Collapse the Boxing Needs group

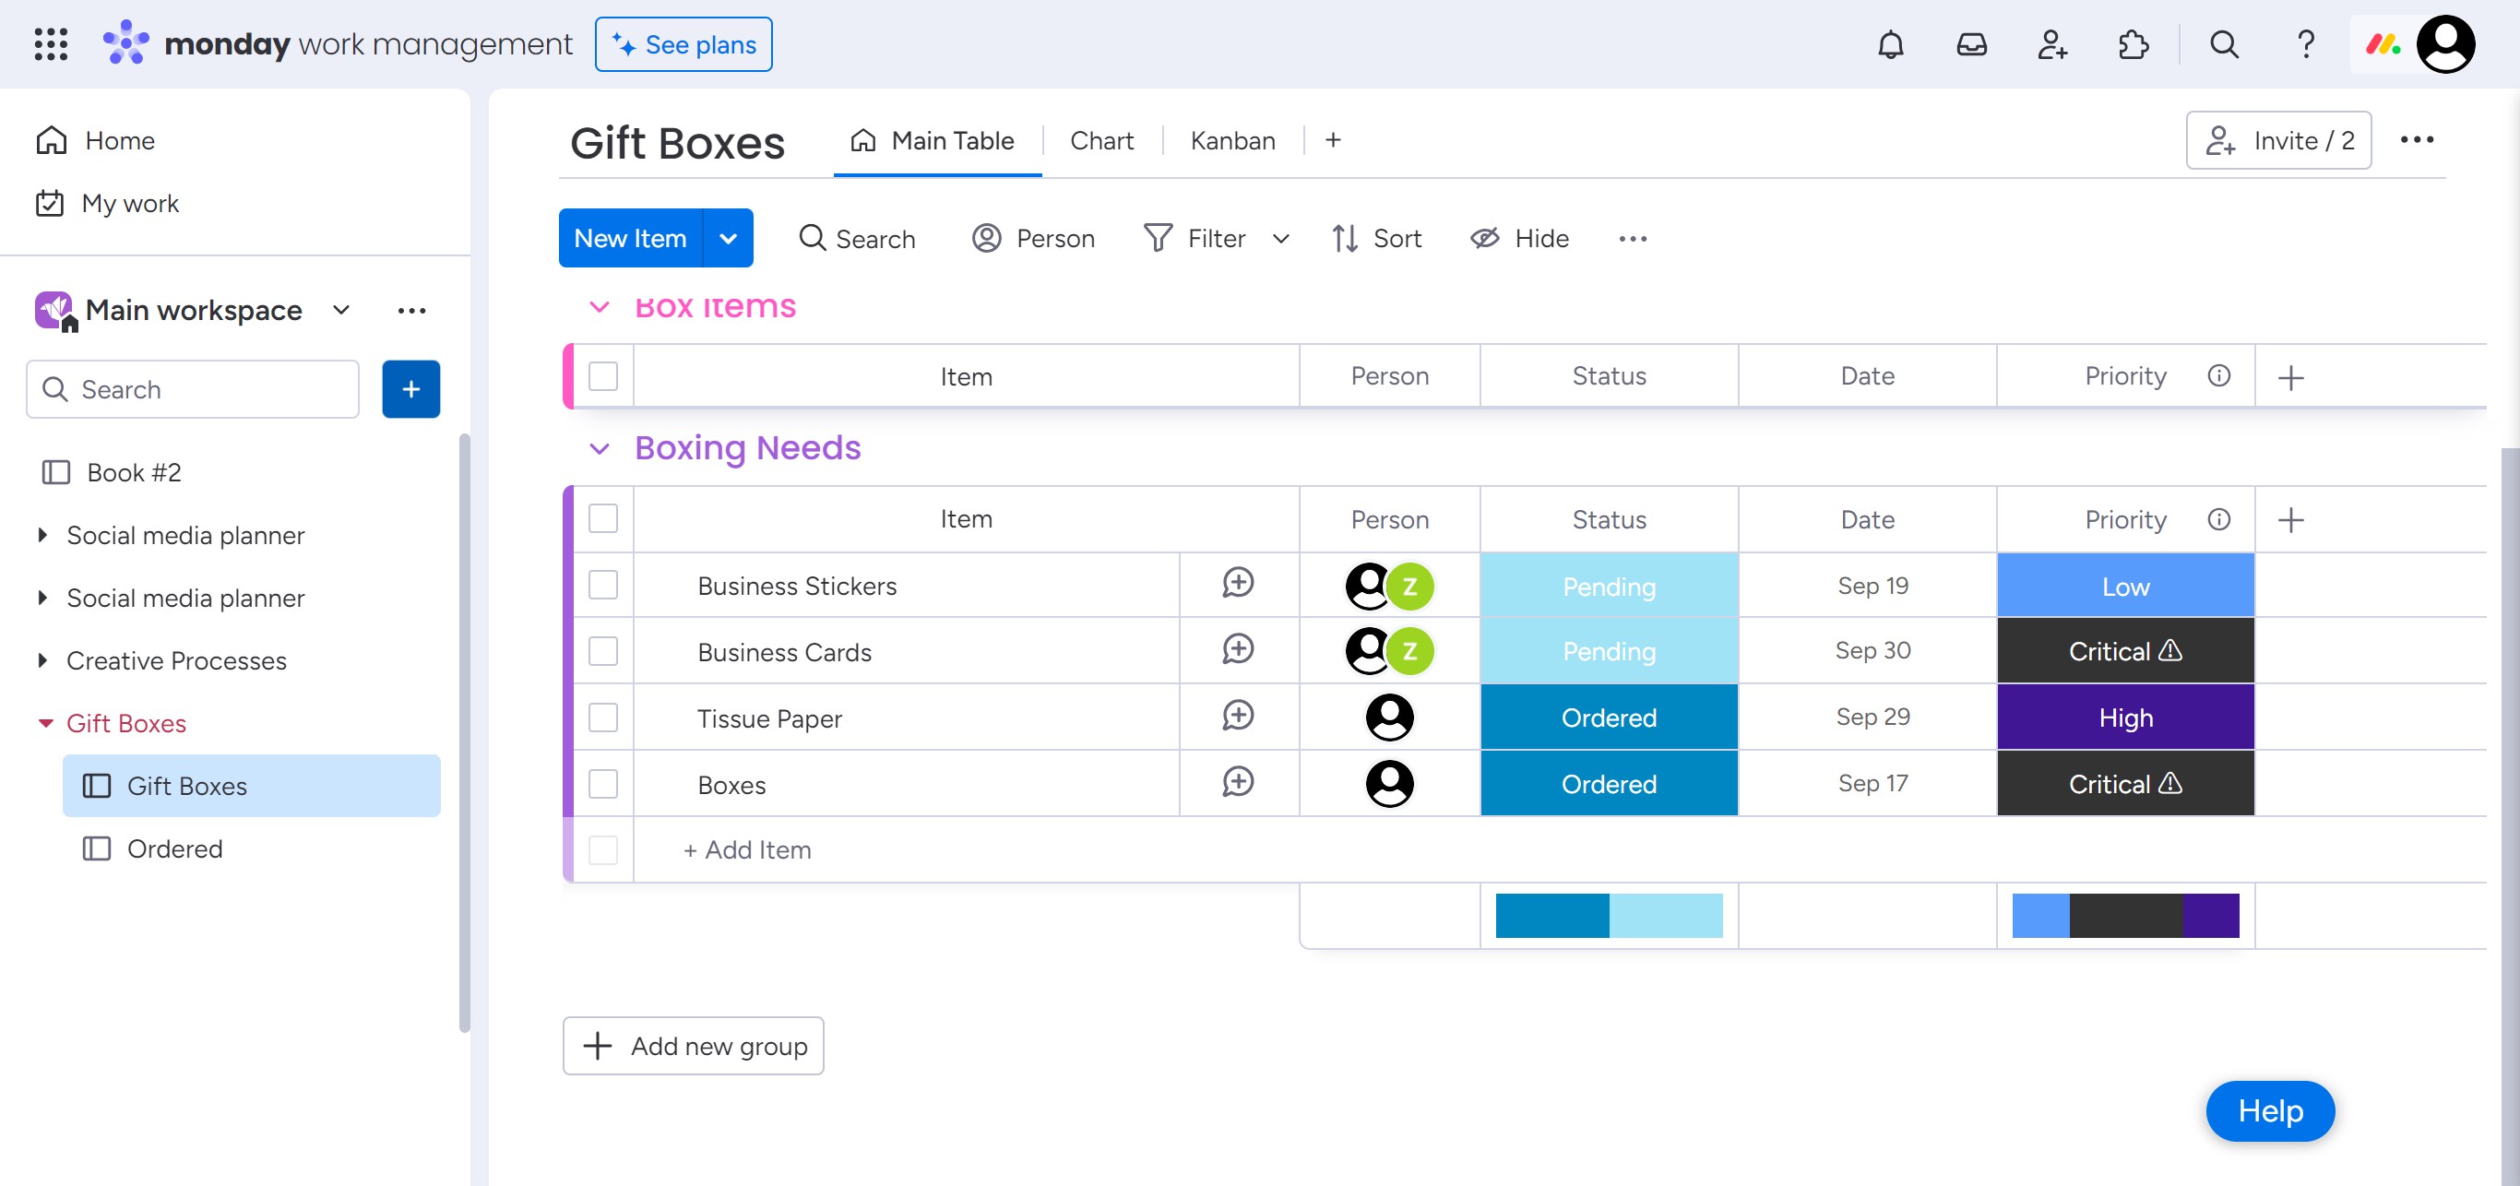(599, 449)
